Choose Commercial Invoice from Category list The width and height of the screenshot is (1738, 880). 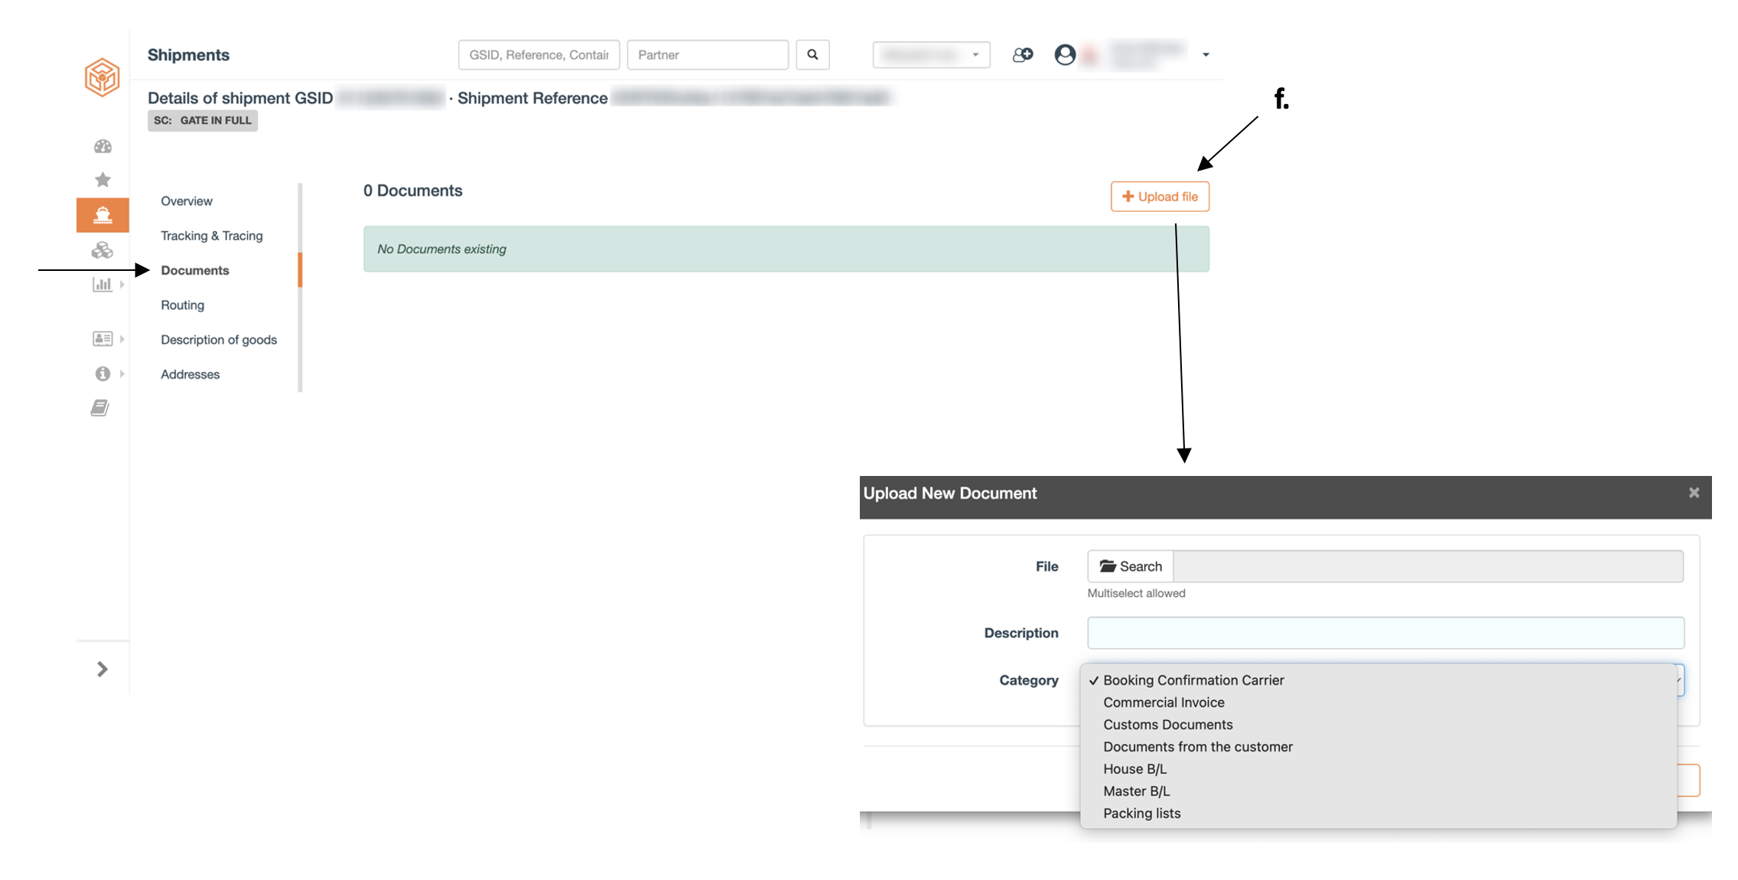coord(1164,702)
